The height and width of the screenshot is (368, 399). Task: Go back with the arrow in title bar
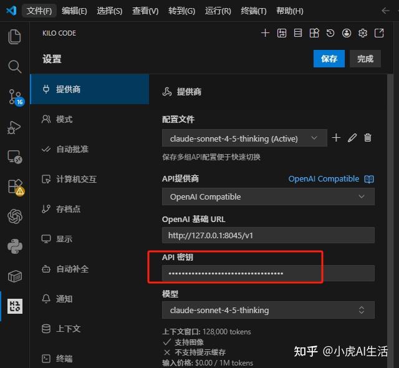(385, 11)
